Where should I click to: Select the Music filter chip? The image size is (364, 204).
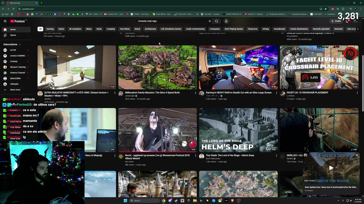pyautogui.click(x=61, y=29)
